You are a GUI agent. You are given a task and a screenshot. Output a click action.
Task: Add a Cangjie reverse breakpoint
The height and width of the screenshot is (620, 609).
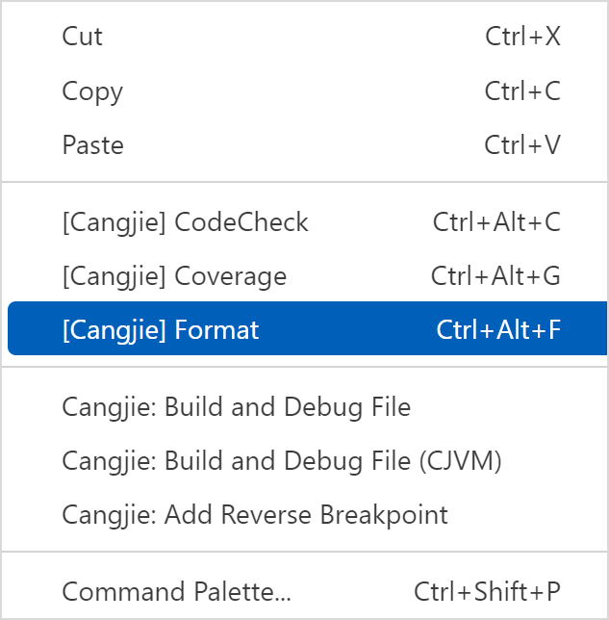point(255,515)
